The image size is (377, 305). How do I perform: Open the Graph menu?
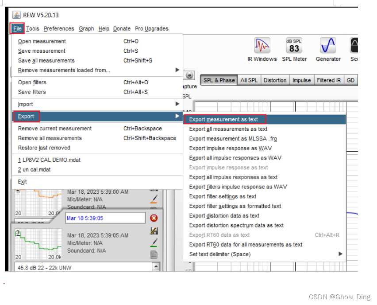(86, 28)
